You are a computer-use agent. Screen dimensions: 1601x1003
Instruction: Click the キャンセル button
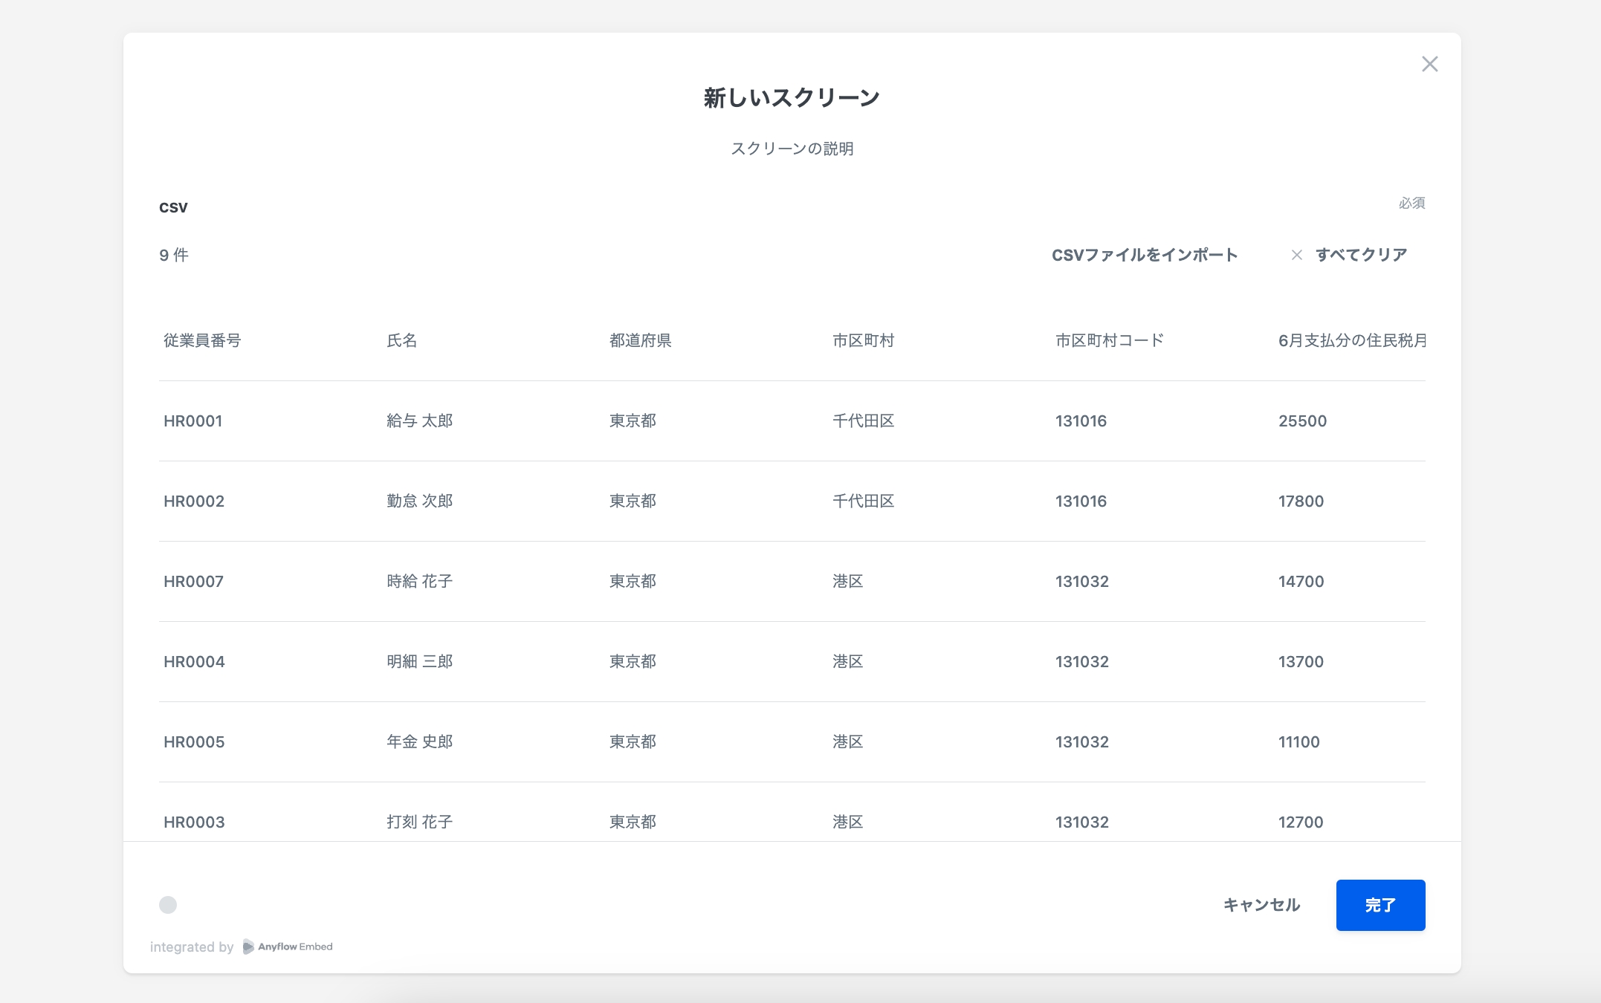click(x=1261, y=905)
